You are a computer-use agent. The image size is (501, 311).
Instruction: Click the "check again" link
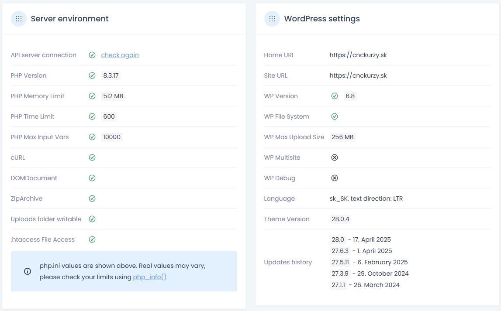pyautogui.click(x=120, y=55)
